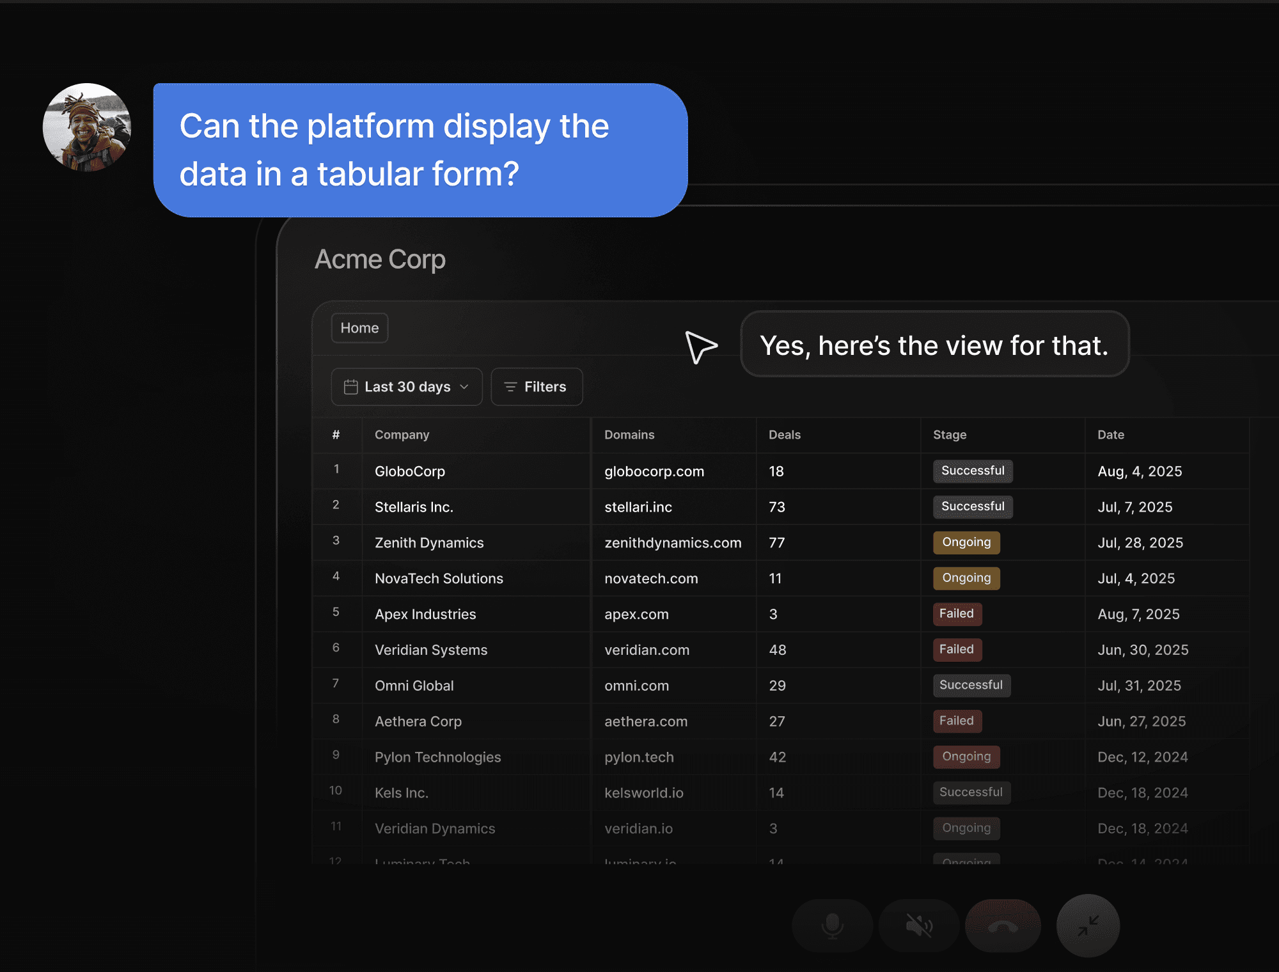This screenshot has width=1279, height=972.
Task: Toggle the muted speaker icon
Action: point(919,925)
